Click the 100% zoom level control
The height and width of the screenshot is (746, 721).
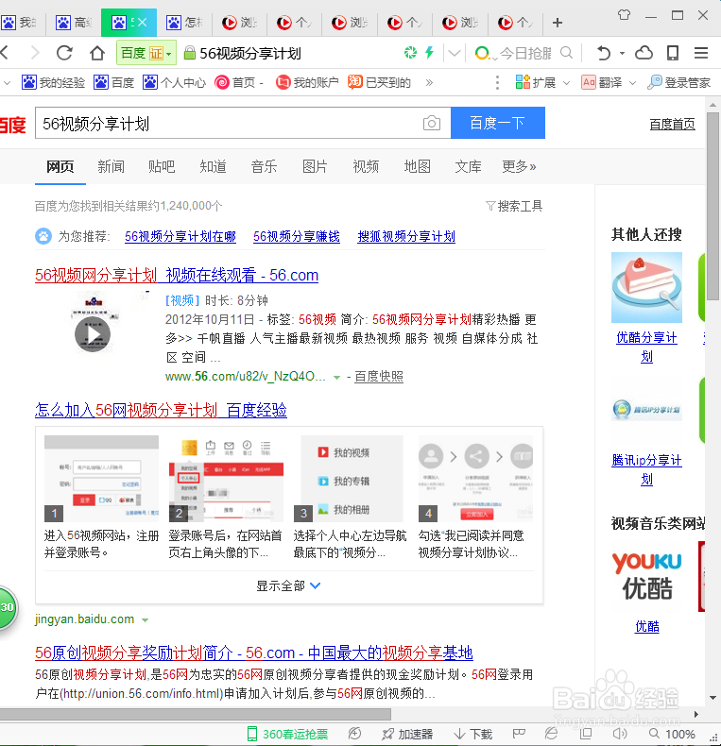673,734
